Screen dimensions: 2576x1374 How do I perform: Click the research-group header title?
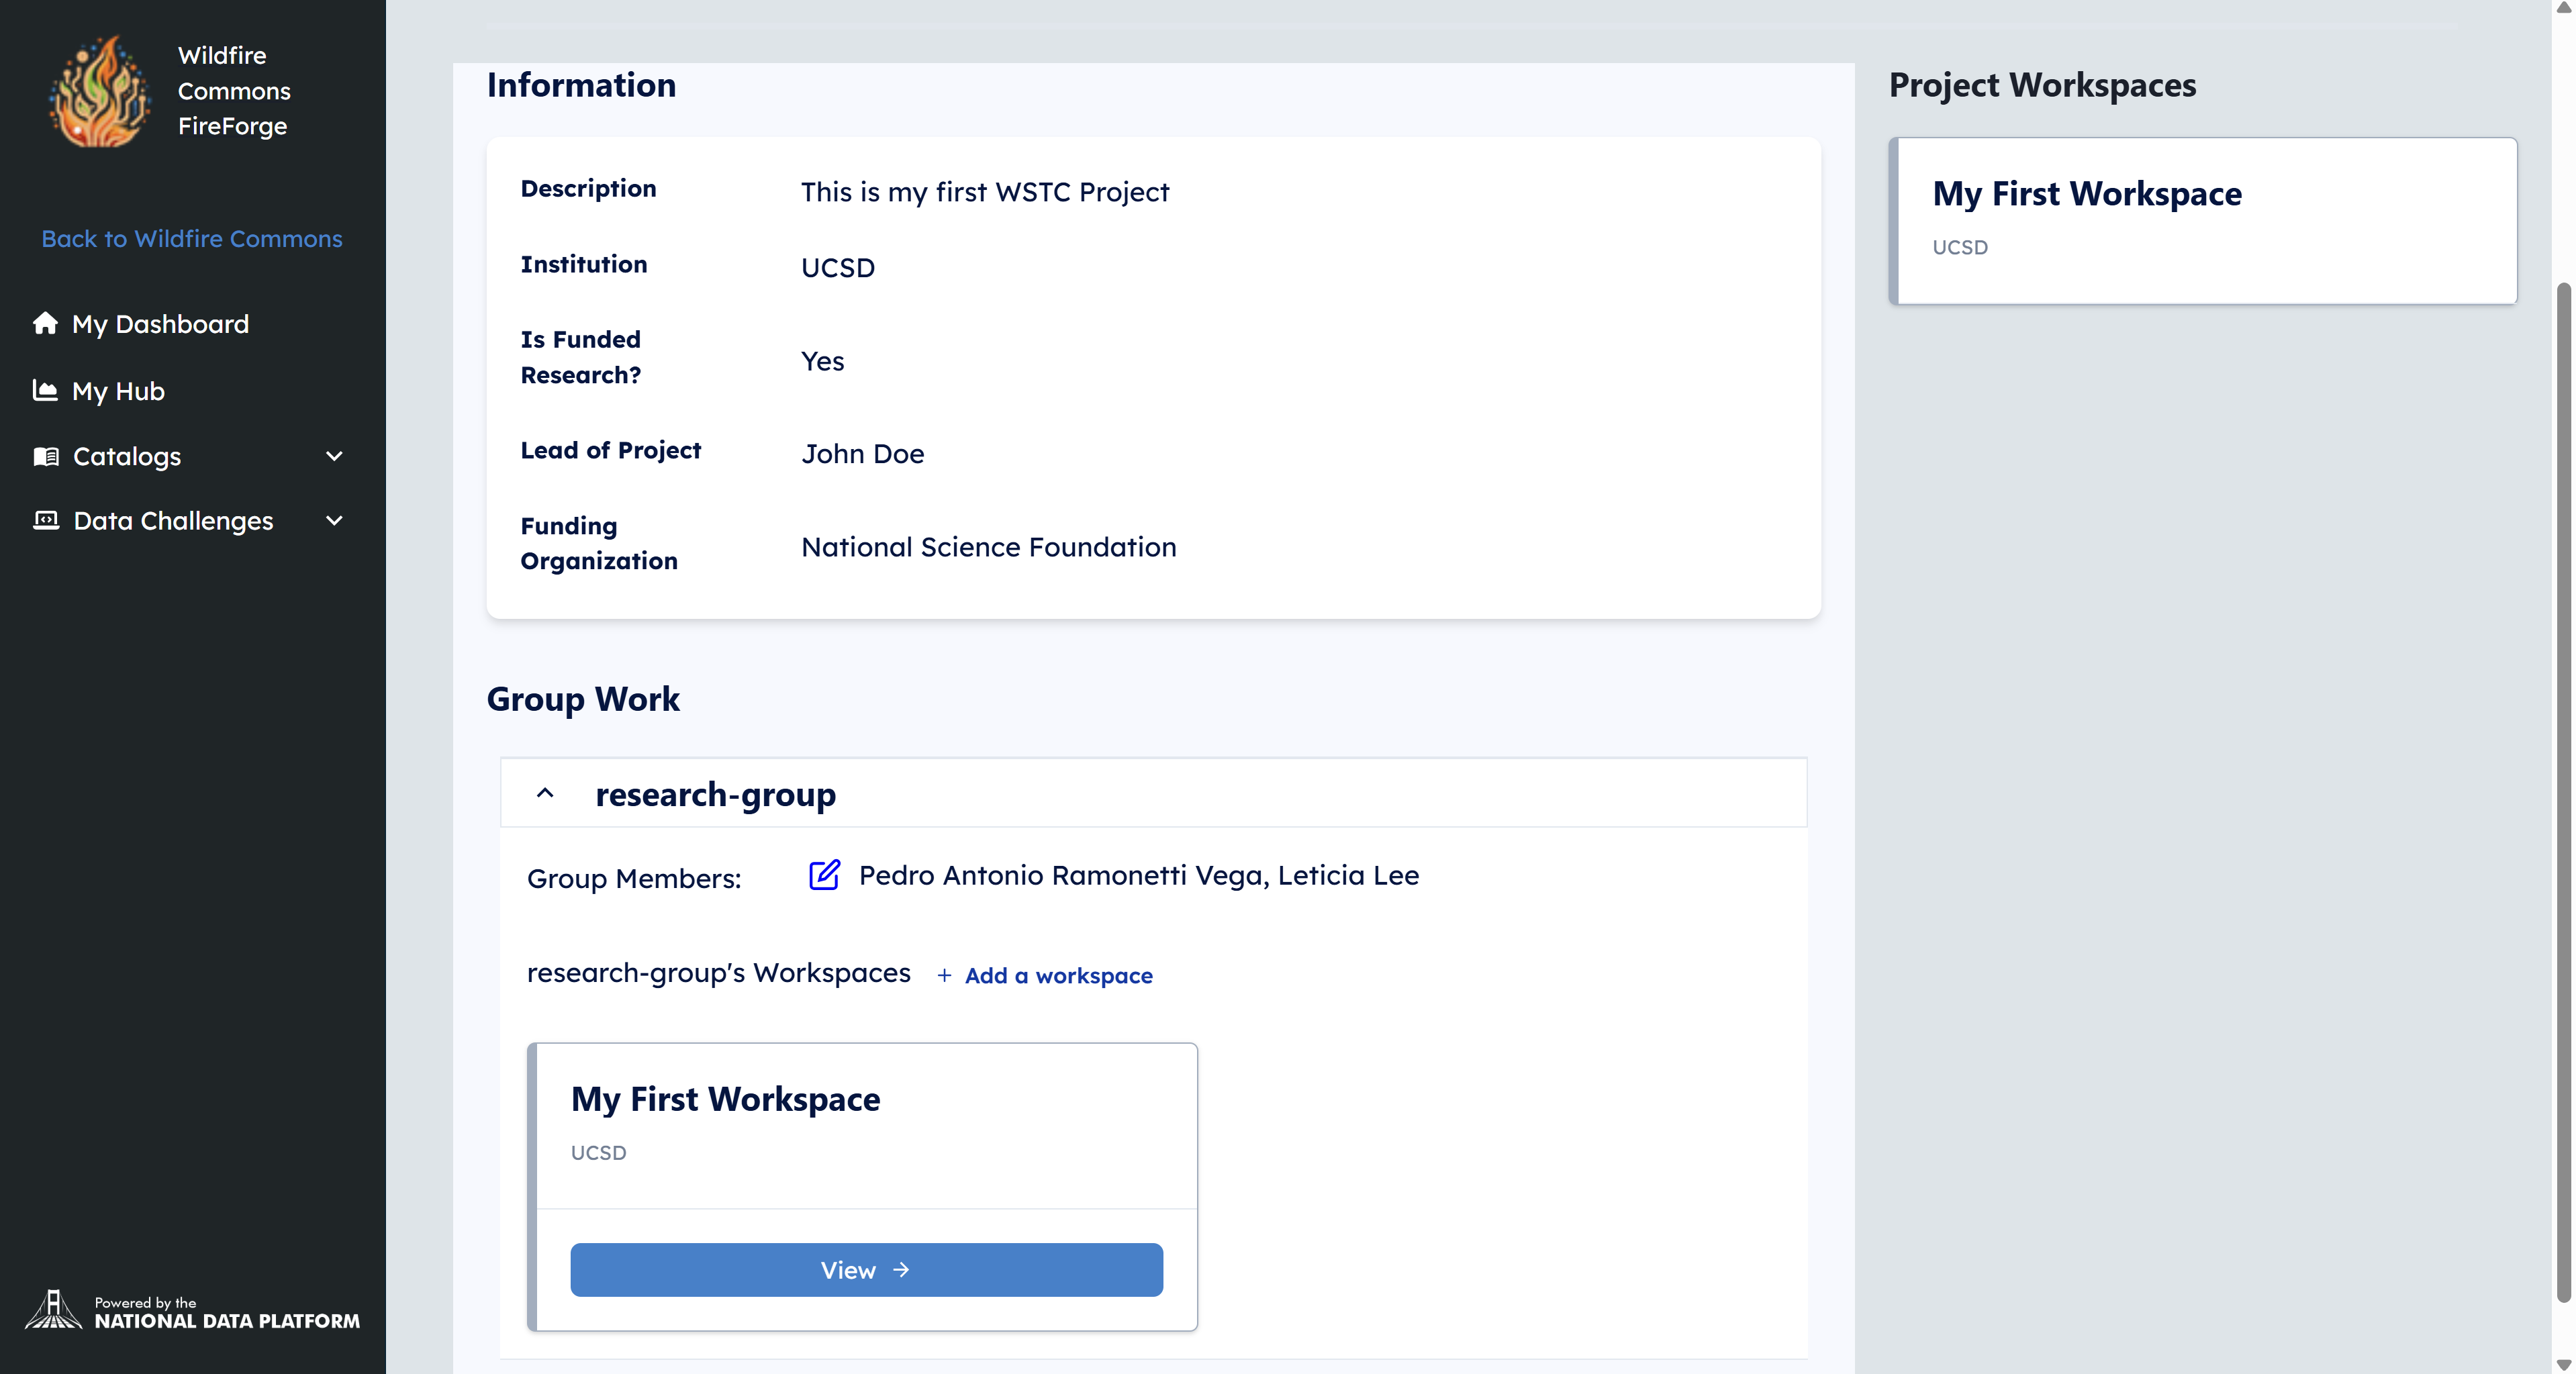click(715, 794)
